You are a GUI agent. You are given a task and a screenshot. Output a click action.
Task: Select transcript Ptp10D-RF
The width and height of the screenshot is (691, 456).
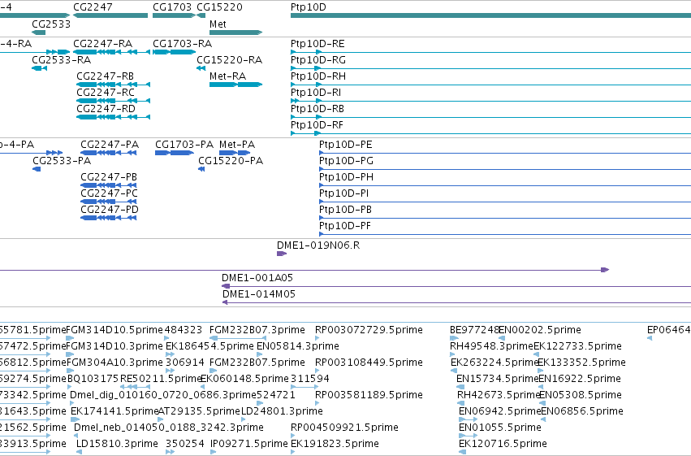click(x=490, y=133)
